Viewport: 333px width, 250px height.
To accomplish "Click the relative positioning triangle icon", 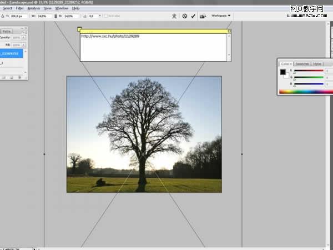I will point(3,16).
